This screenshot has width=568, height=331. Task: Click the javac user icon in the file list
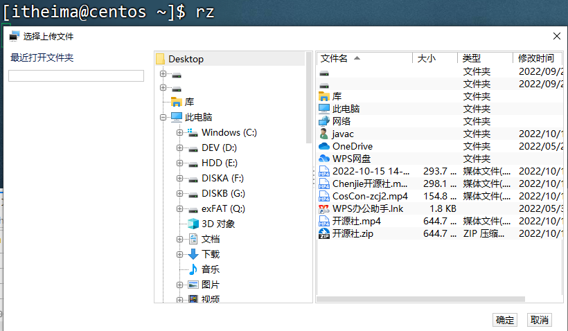click(324, 134)
